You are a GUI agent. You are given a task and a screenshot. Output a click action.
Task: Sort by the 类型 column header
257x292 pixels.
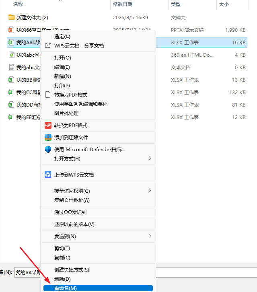click(x=176, y=4)
